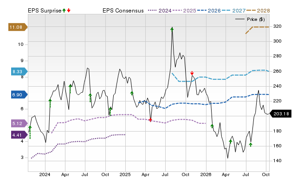Click the 6.90 value tag for 2026
The height and width of the screenshot is (177, 297).
[19, 95]
